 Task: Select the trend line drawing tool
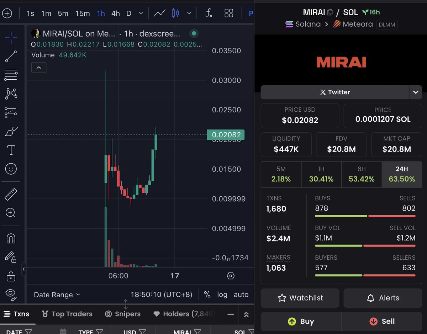[11, 56]
